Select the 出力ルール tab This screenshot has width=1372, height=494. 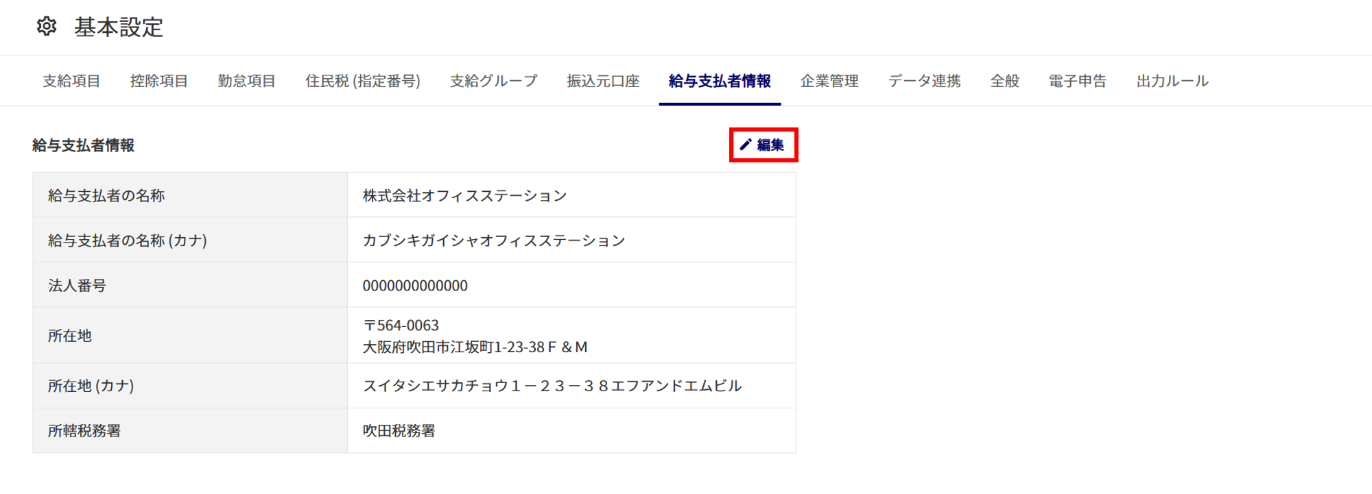pos(1172,81)
